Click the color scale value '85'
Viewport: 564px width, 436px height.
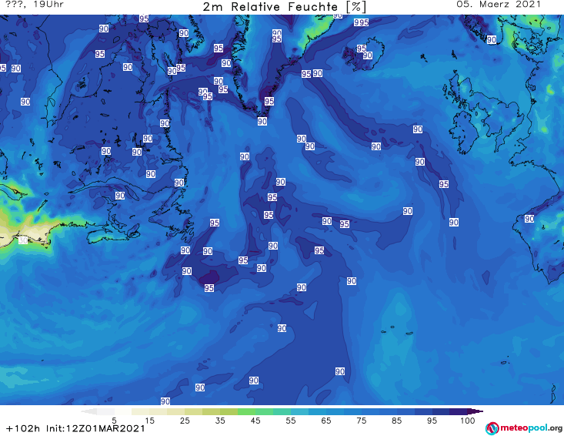point(396,421)
